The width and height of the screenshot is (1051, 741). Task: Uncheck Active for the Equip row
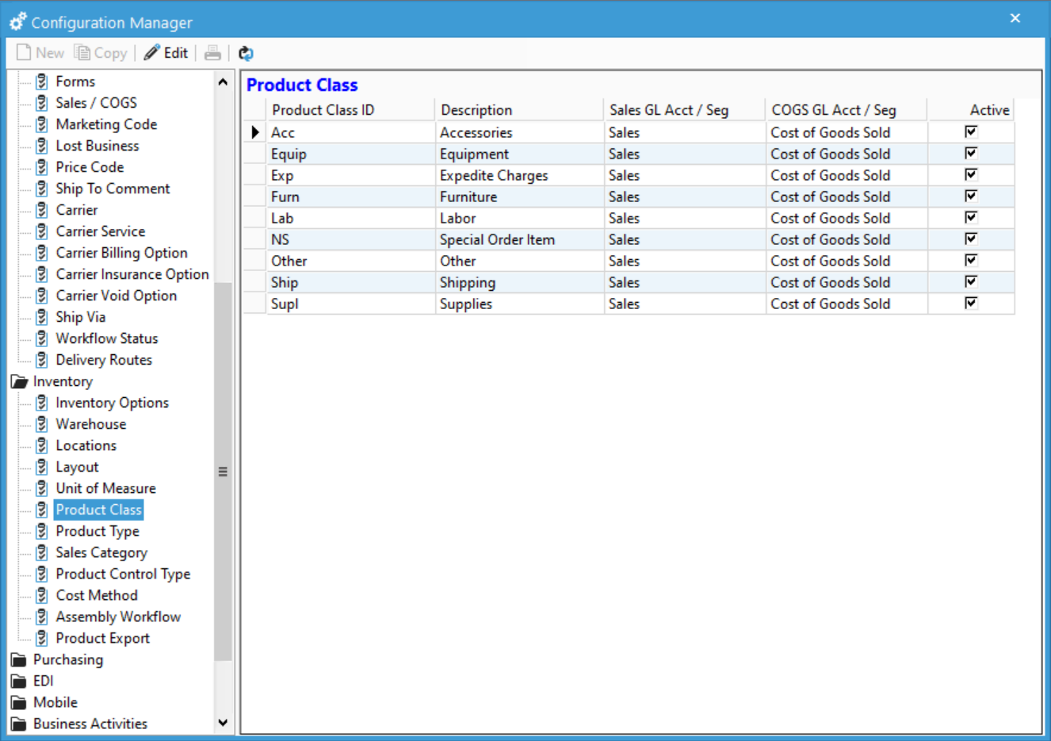click(x=970, y=153)
